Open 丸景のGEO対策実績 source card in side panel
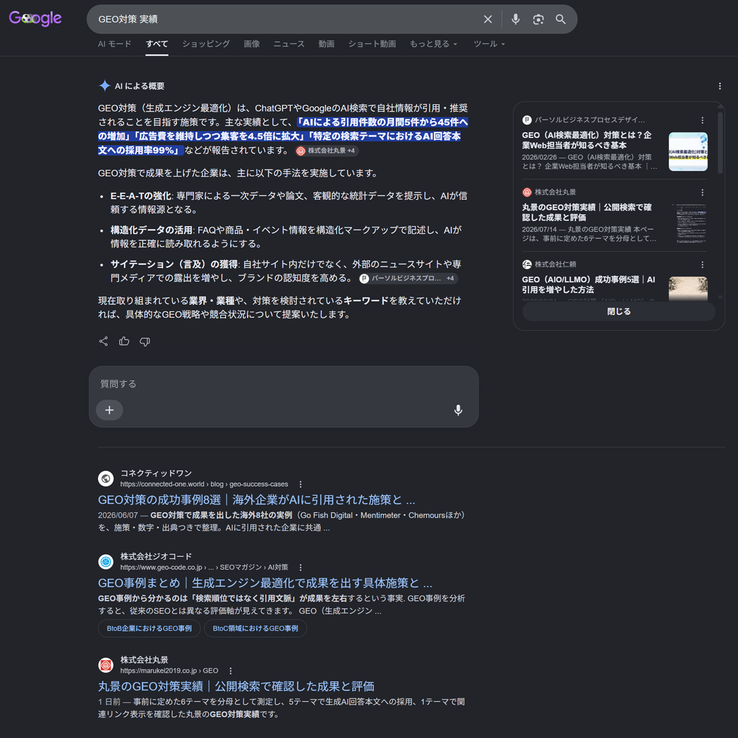 point(587,213)
